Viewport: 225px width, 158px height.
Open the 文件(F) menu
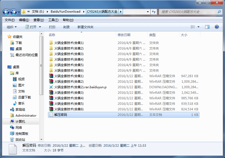9,20
